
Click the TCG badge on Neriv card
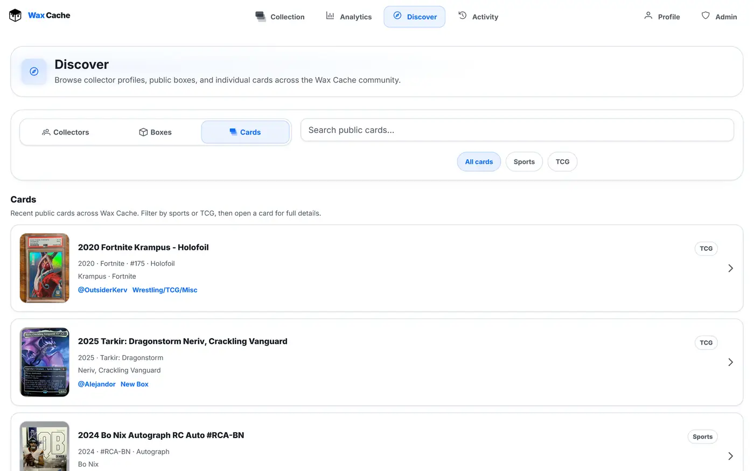[x=706, y=343]
